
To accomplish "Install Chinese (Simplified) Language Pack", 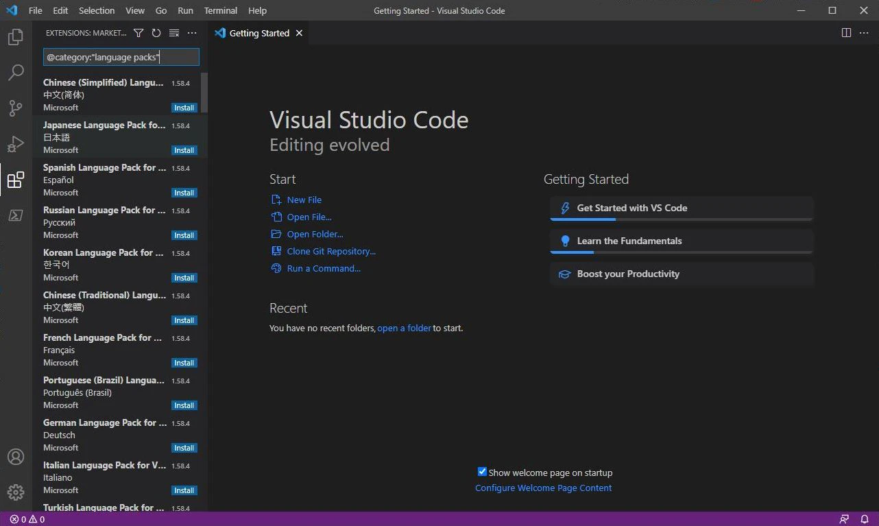I will 184,108.
